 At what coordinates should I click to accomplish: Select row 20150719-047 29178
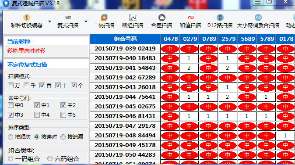[125, 126]
